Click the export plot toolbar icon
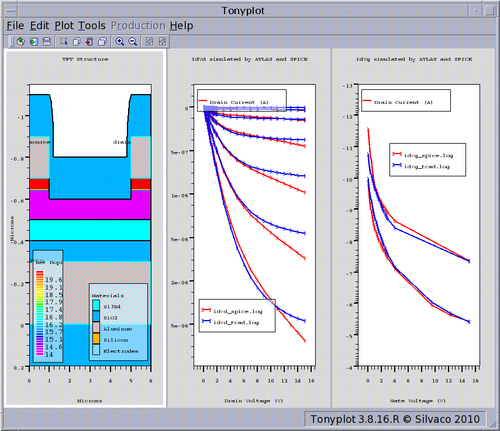The width and height of the screenshot is (500, 431). [34, 41]
